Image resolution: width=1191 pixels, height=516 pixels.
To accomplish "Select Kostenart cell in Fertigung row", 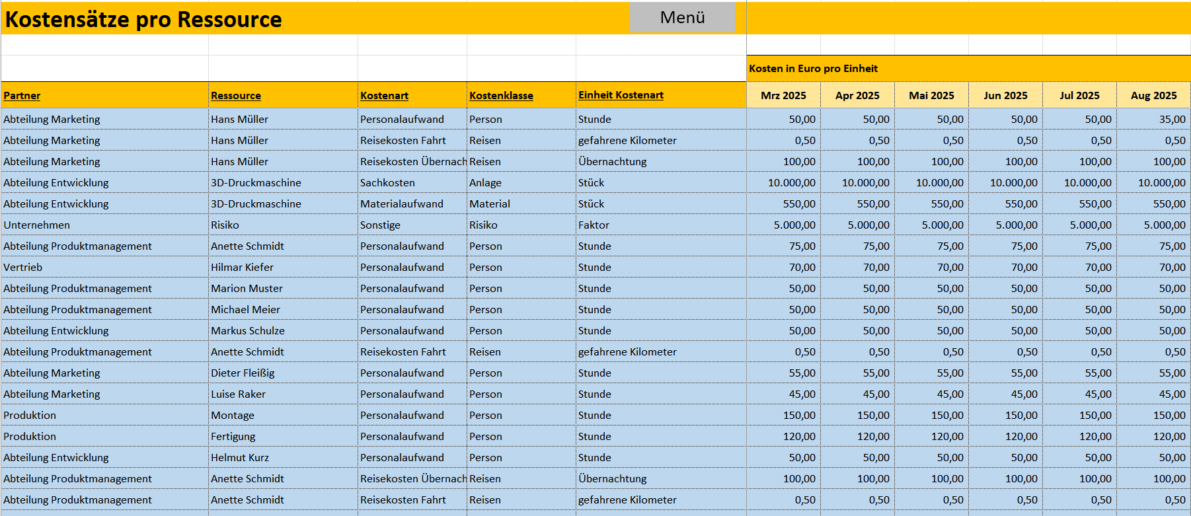I will click(x=412, y=436).
